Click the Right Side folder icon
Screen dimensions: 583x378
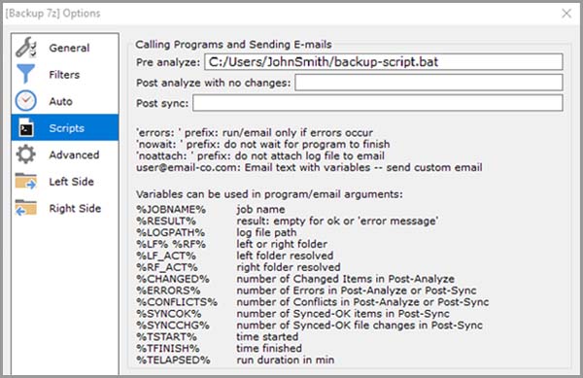(x=25, y=208)
